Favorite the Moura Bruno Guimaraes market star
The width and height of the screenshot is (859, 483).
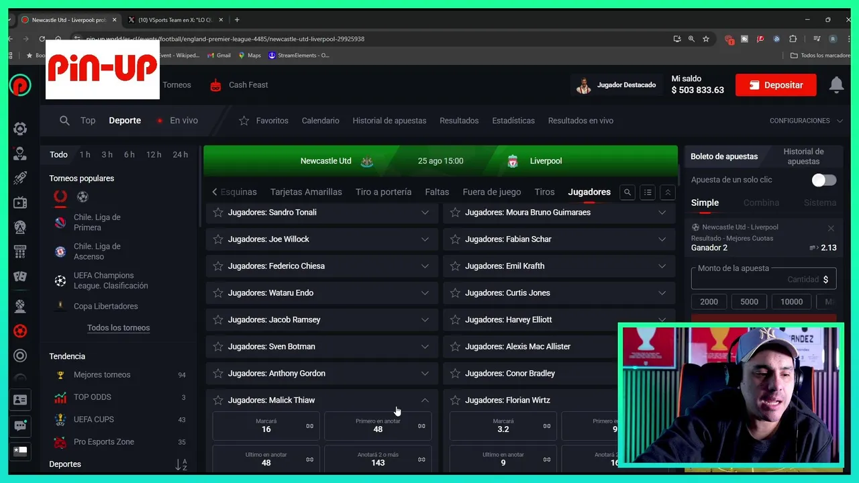click(x=455, y=213)
